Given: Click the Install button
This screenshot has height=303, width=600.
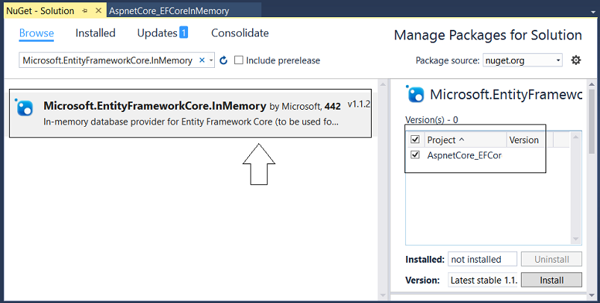Looking at the screenshot, I should coord(551,280).
